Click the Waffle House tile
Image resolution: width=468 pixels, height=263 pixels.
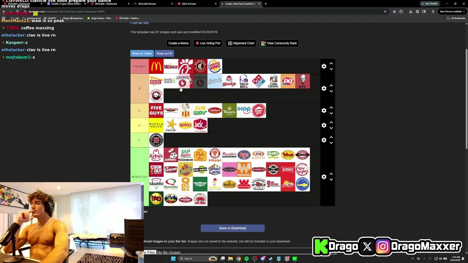tap(156, 125)
